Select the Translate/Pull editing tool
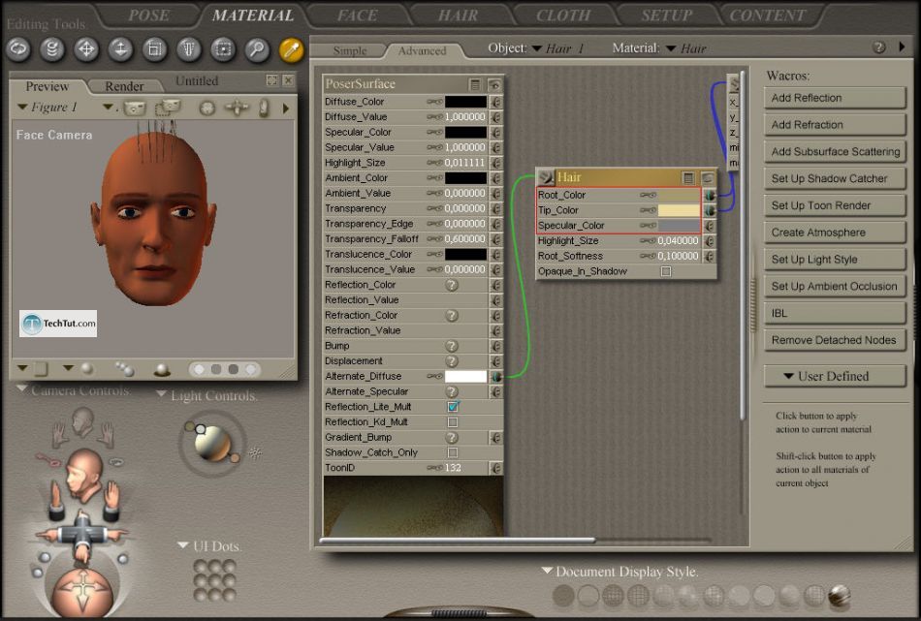Image resolution: width=921 pixels, height=621 pixels. (86, 49)
